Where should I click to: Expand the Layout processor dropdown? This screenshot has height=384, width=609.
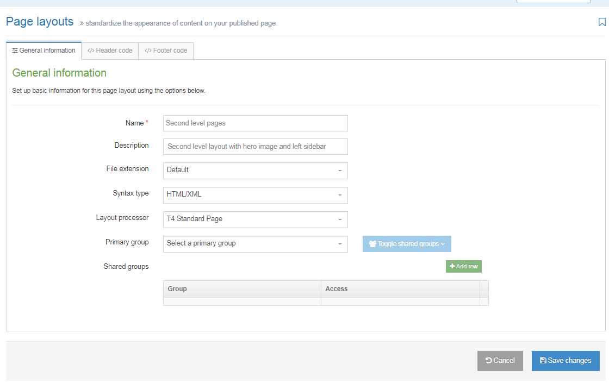255,219
